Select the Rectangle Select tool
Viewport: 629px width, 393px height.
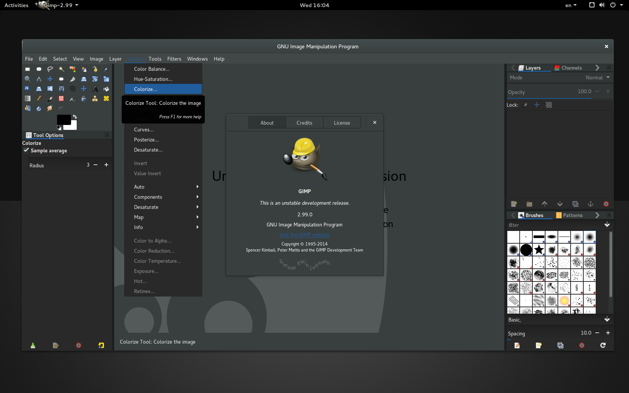[27, 69]
